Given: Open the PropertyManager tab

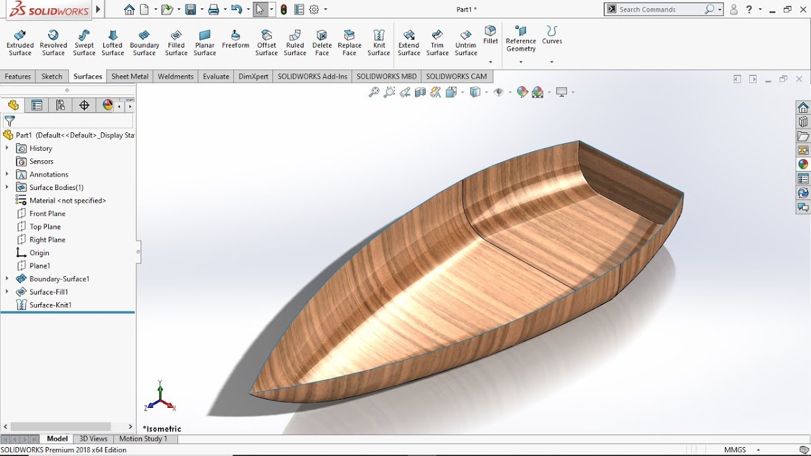Looking at the screenshot, I should [37, 105].
